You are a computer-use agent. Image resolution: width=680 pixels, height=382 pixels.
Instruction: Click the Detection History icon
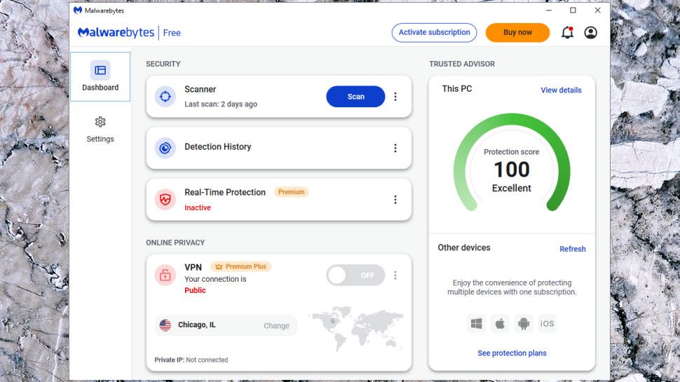click(165, 148)
